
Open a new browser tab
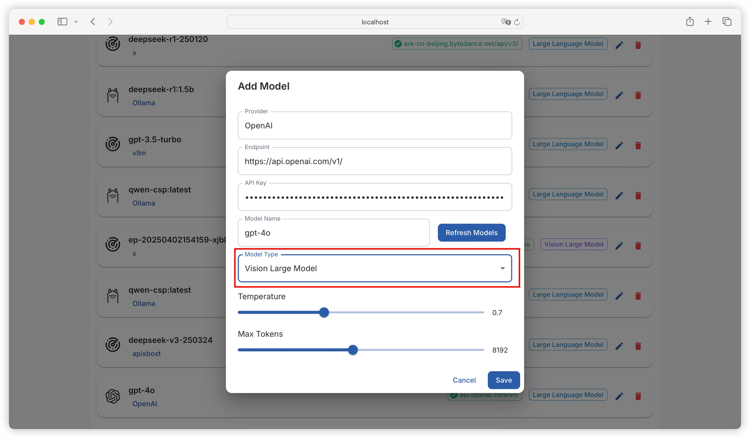(708, 21)
